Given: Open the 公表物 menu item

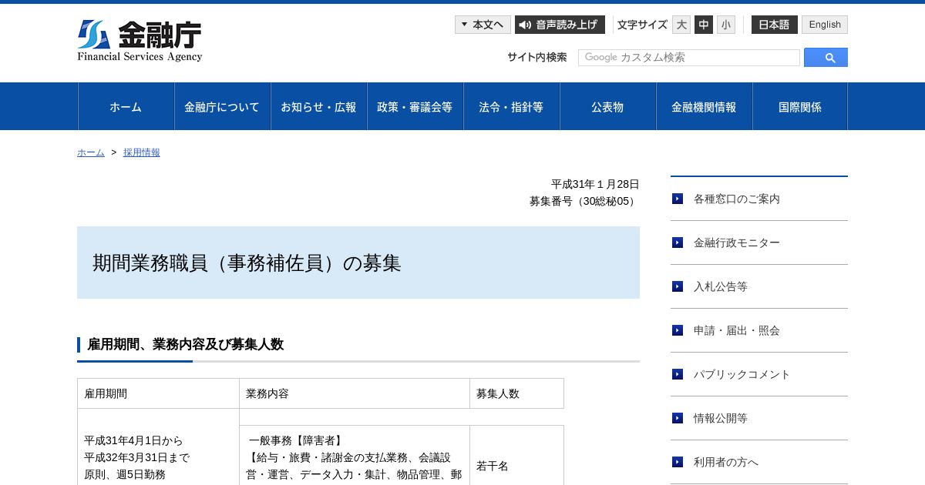Looking at the screenshot, I should [x=607, y=107].
